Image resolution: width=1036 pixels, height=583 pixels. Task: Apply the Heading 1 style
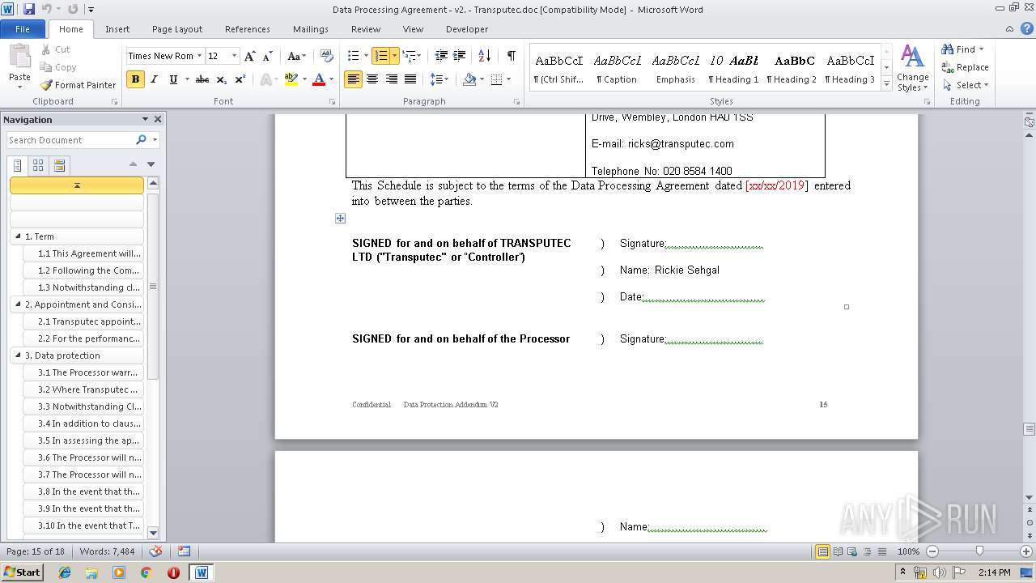click(733, 69)
